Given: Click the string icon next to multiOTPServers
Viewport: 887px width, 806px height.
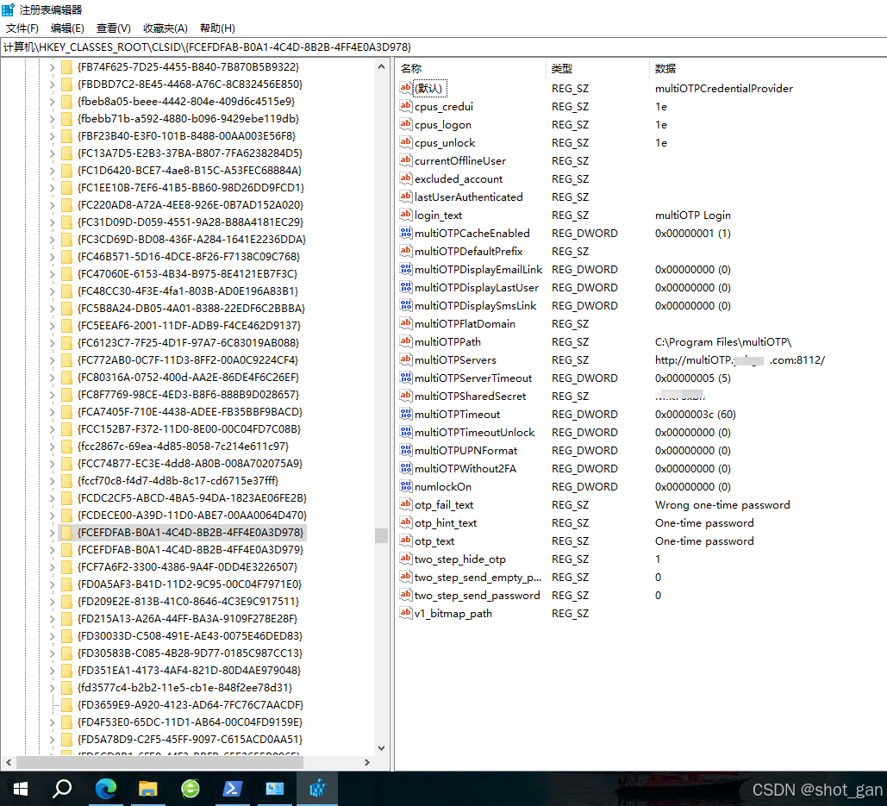Looking at the screenshot, I should click(406, 359).
